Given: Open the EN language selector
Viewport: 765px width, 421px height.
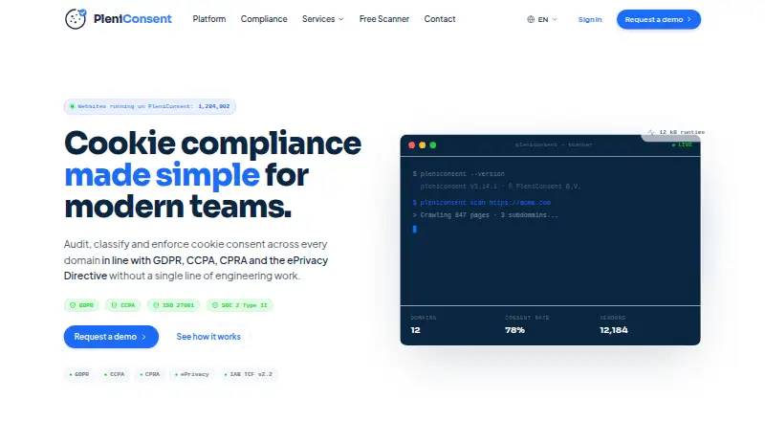Looking at the screenshot, I should tap(542, 19).
